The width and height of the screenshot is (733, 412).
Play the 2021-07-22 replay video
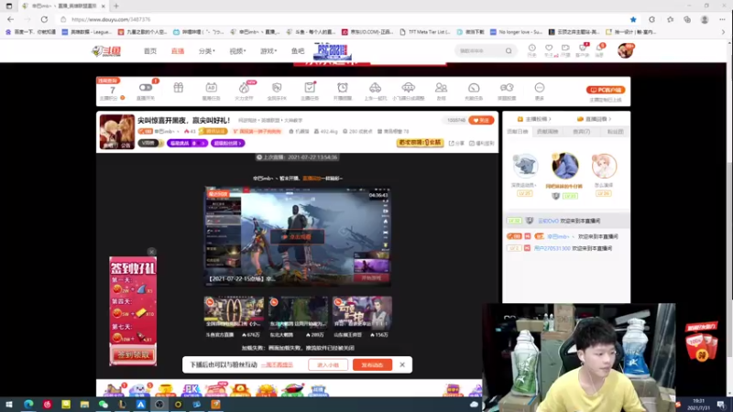(297, 237)
